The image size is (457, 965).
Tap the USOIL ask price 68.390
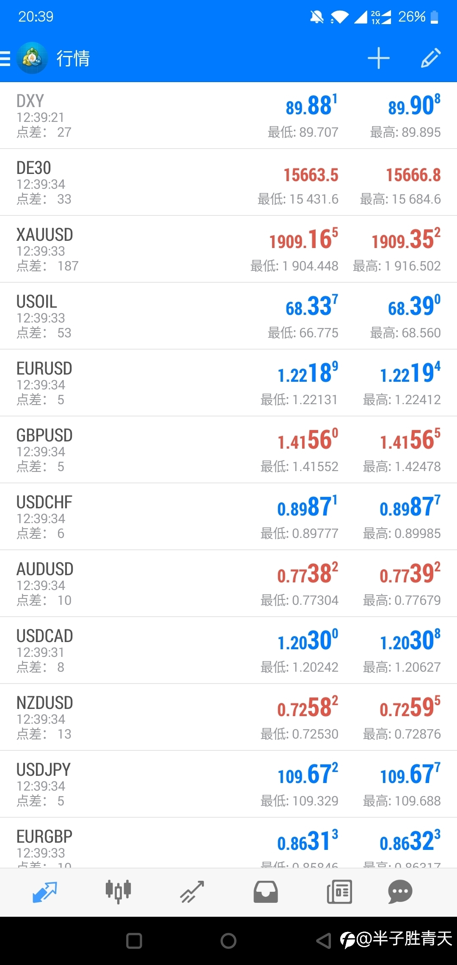click(x=414, y=306)
